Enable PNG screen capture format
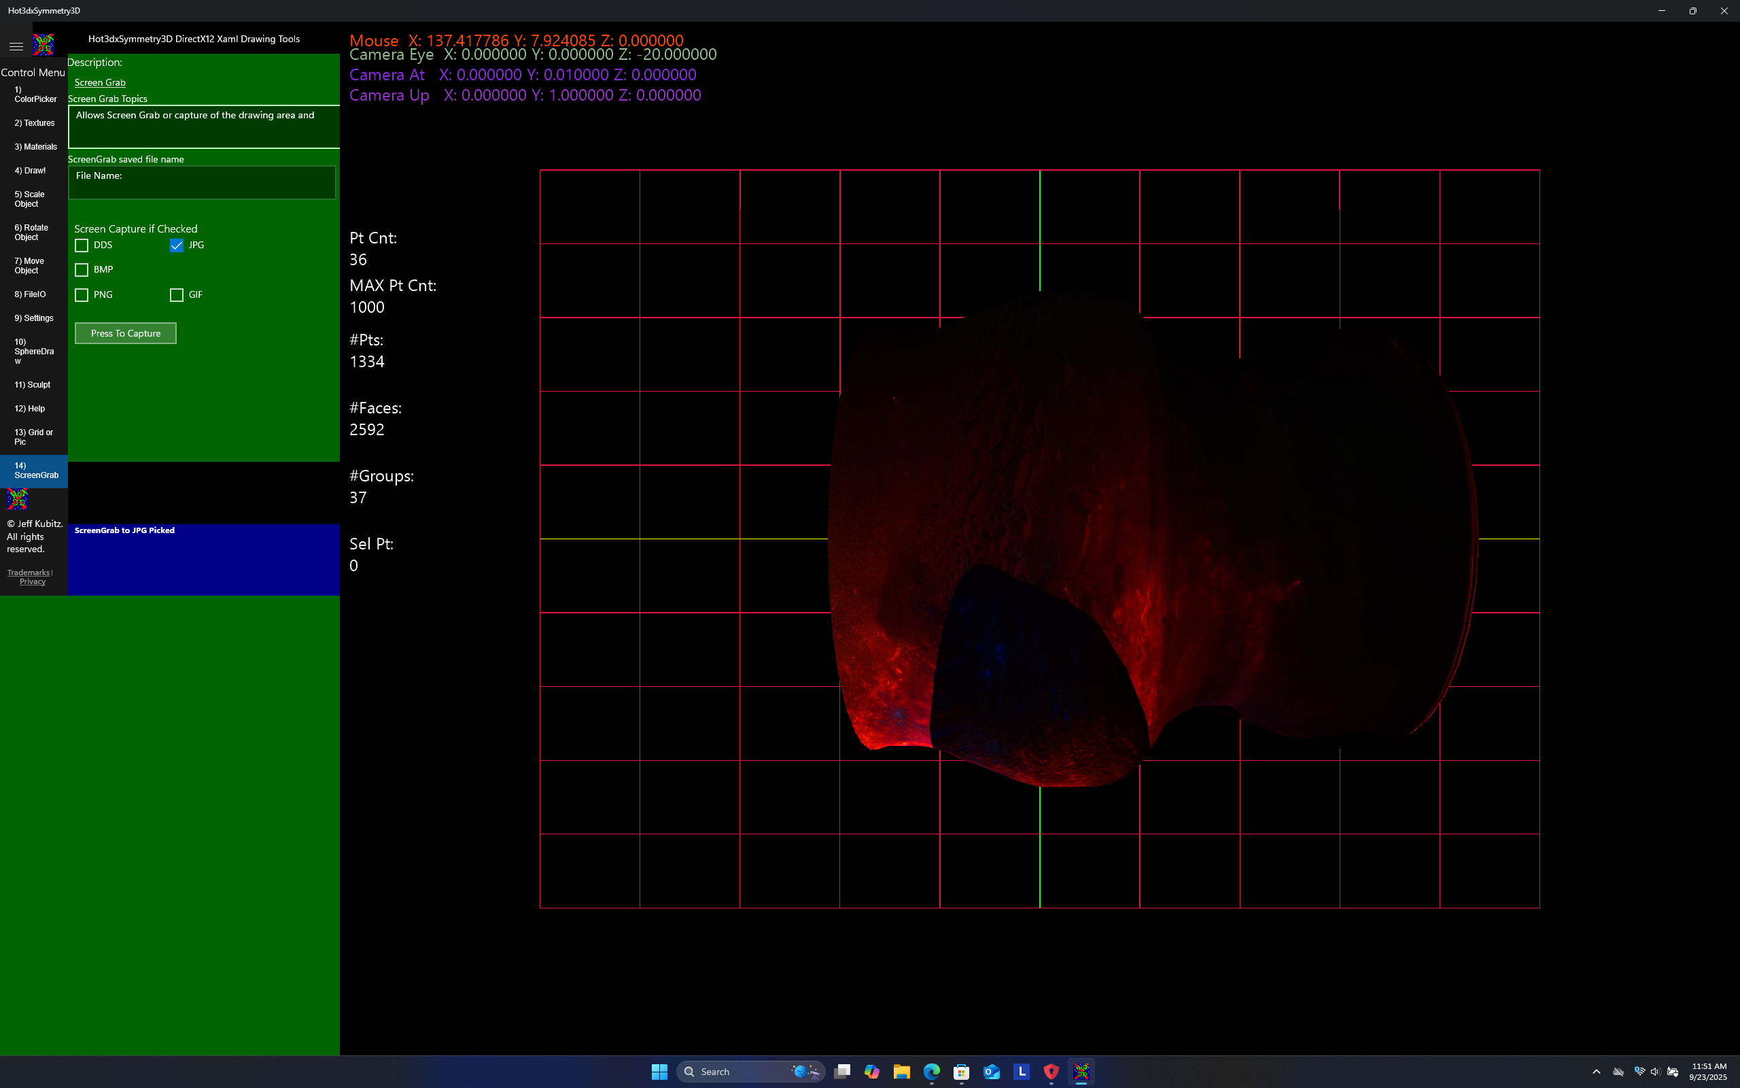This screenshot has width=1740, height=1088. coord(82,294)
